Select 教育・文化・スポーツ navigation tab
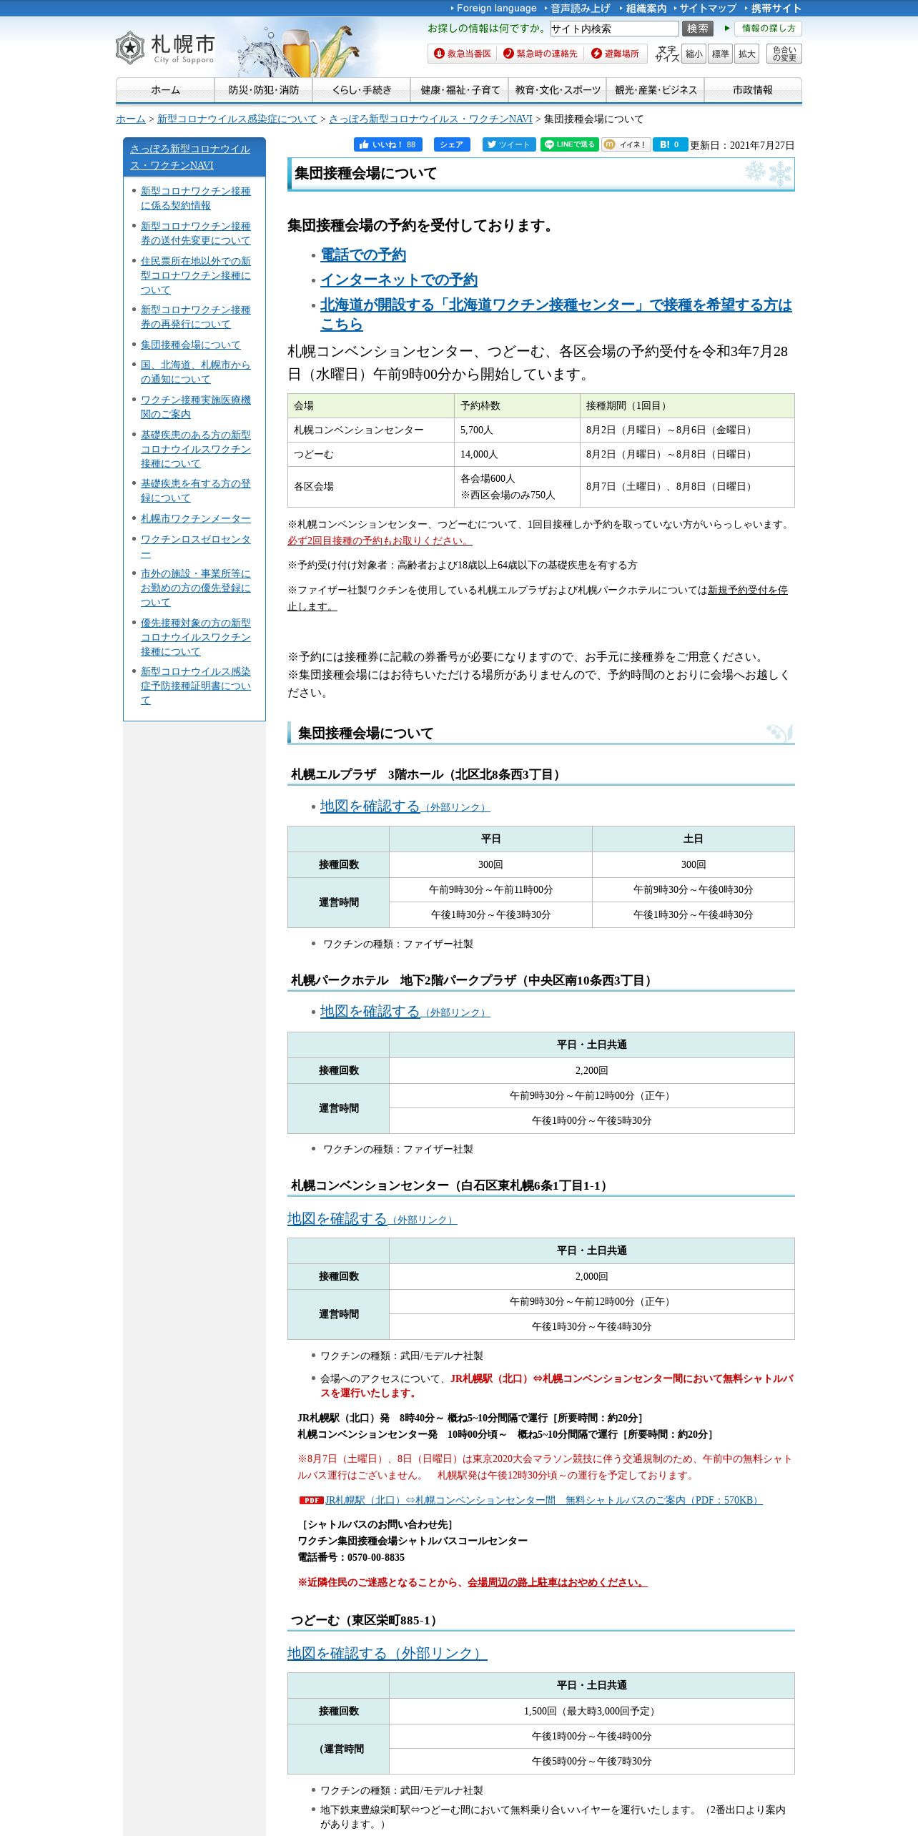This screenshot has height=1836, width=918. coord(558,90)
